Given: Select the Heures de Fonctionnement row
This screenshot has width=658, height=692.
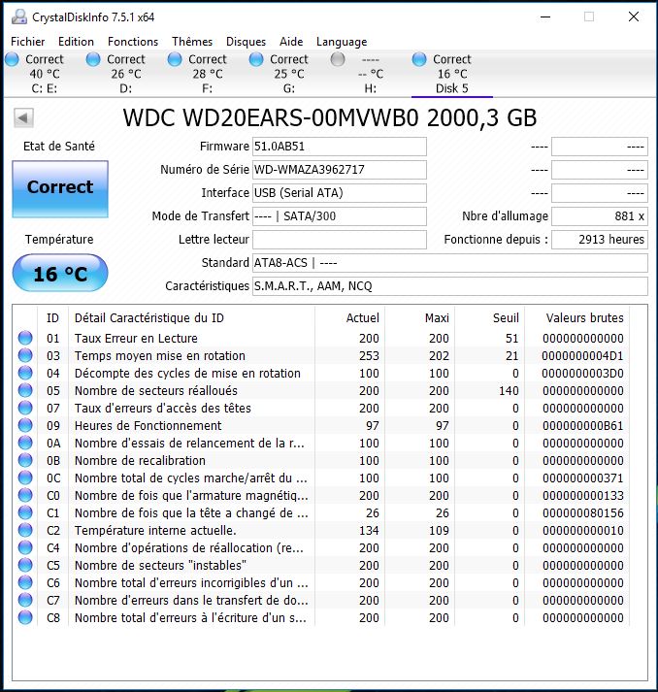Looking at the screenshot, I should [x=321, y=425].
